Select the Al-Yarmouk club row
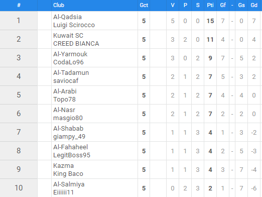 [x=131, y=58]
